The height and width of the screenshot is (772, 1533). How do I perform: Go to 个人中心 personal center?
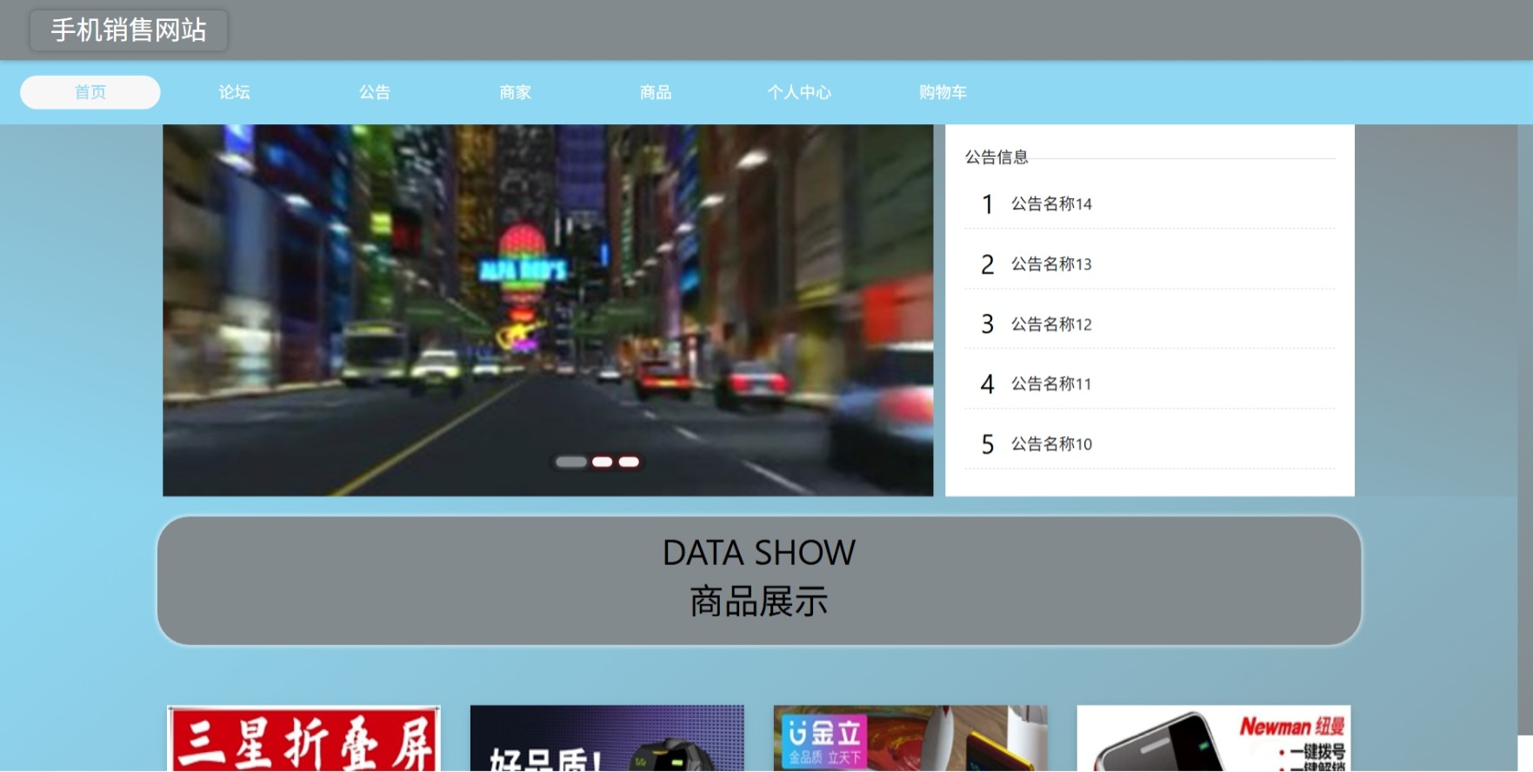(x=799, y=92)
